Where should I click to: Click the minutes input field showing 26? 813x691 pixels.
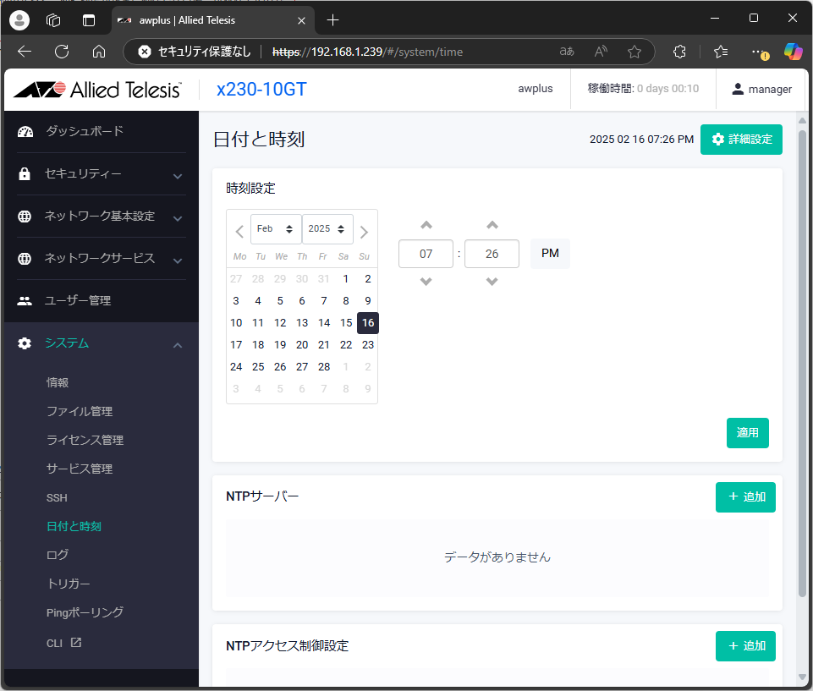tap(492, 254)
